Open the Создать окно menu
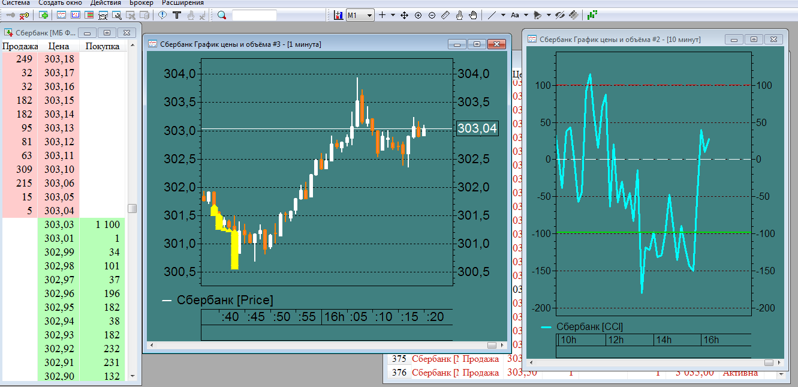 [x=61, y=2]
